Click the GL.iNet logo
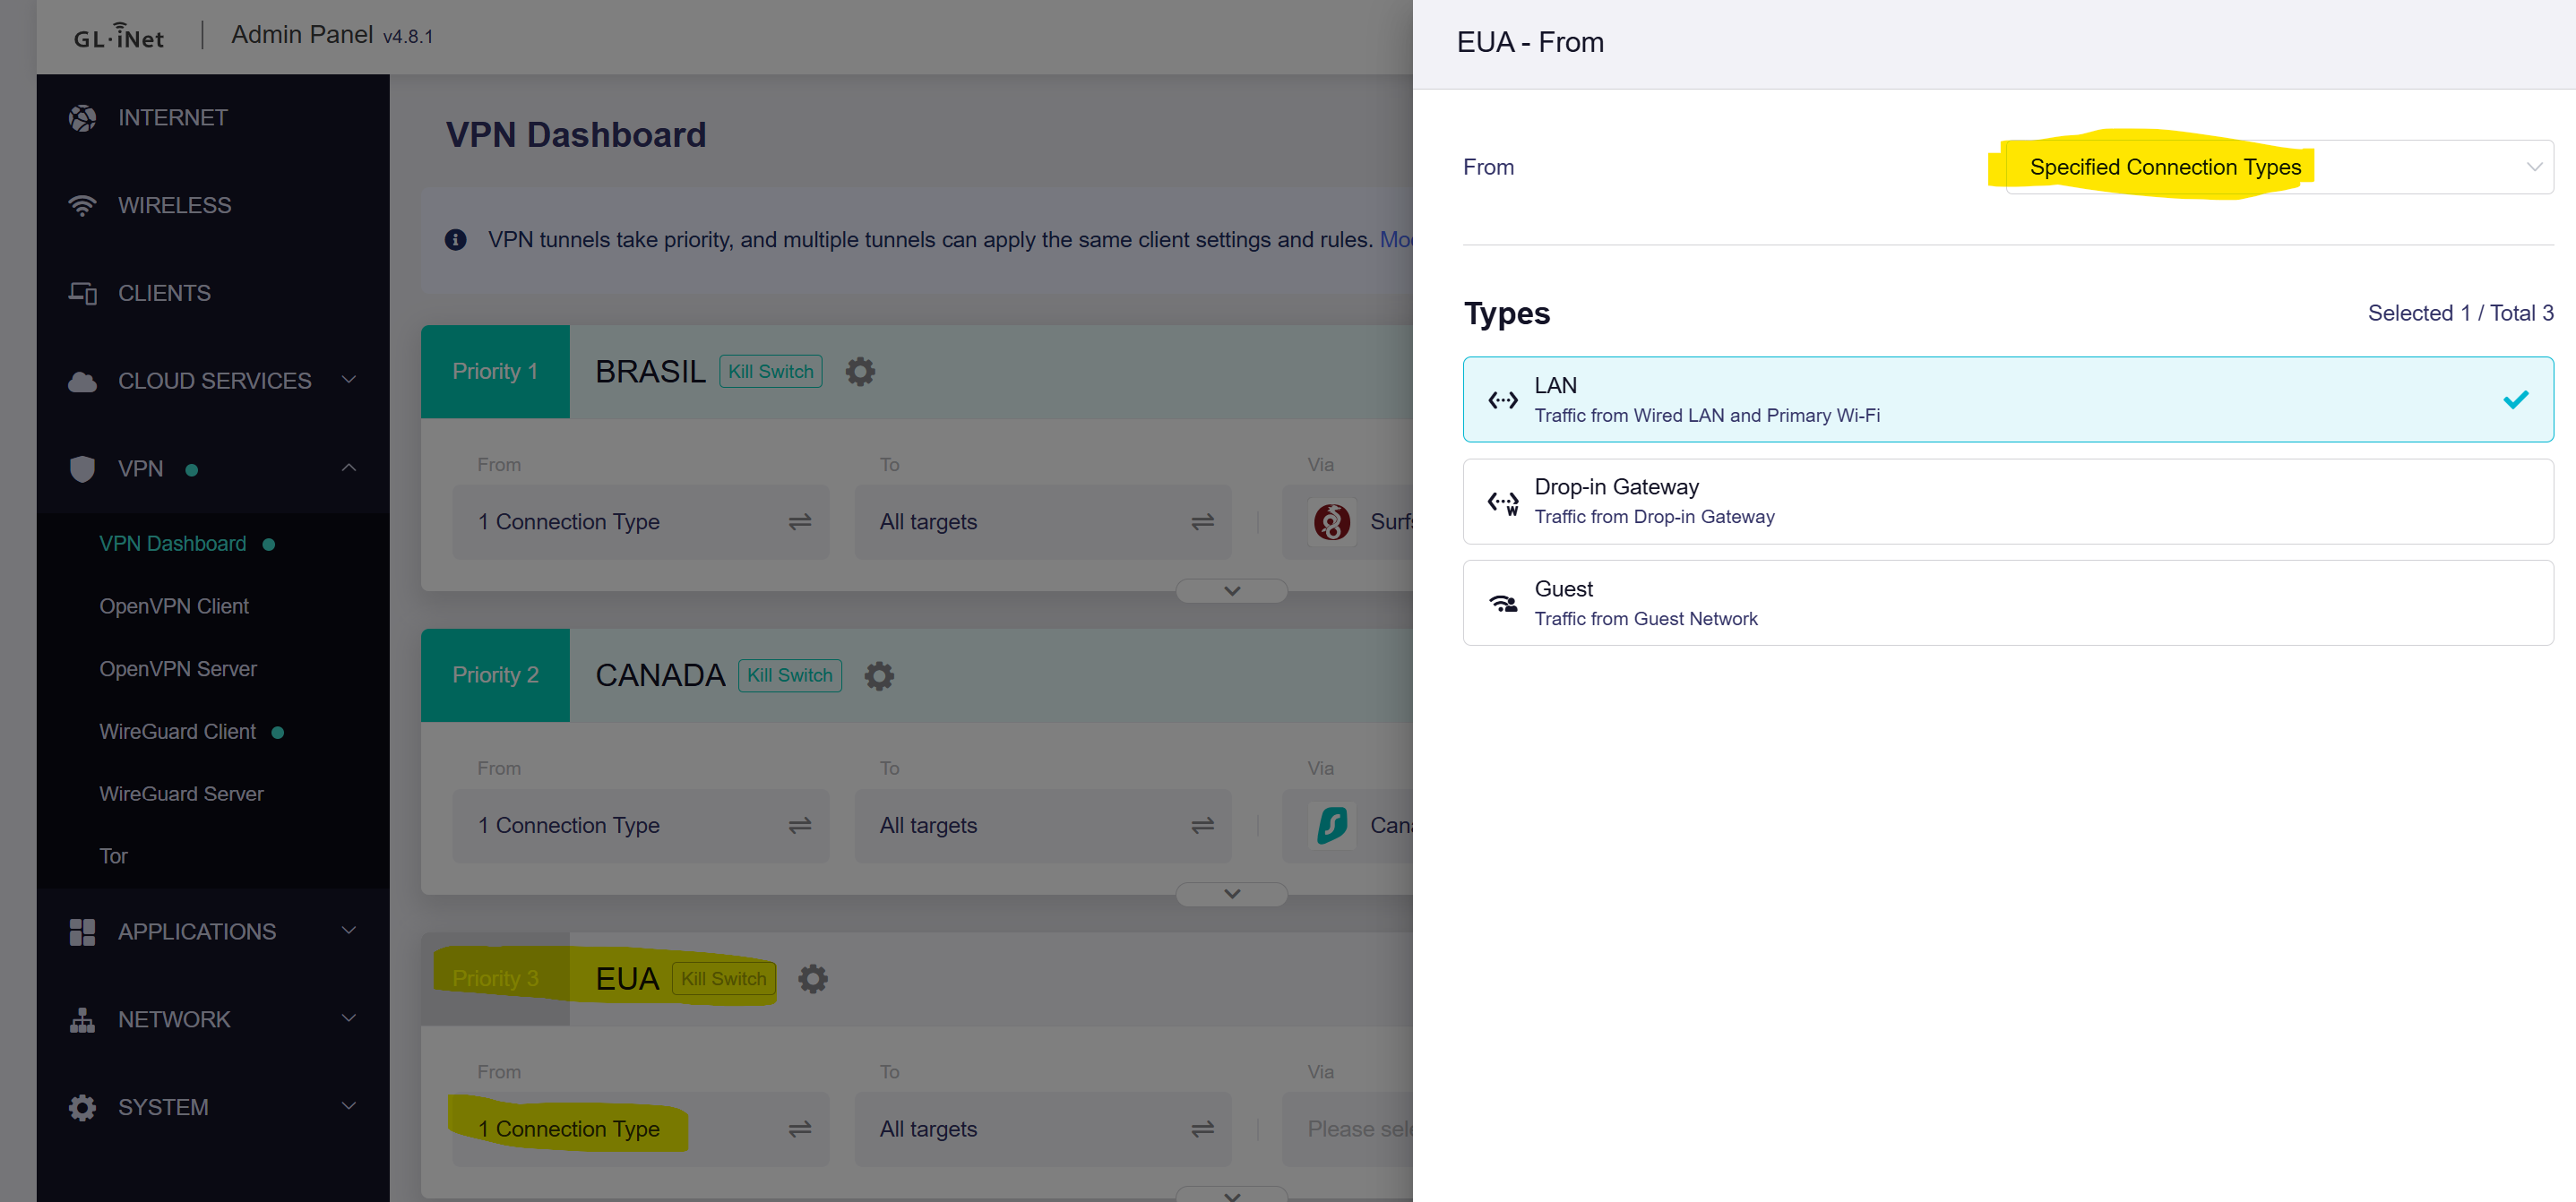2576x1202 pixels. tap(119, 37)
